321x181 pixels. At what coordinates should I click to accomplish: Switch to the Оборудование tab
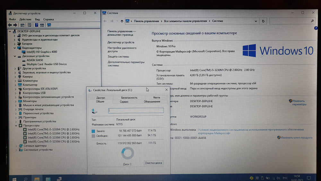pyautogui.click(x=152, y=102)
